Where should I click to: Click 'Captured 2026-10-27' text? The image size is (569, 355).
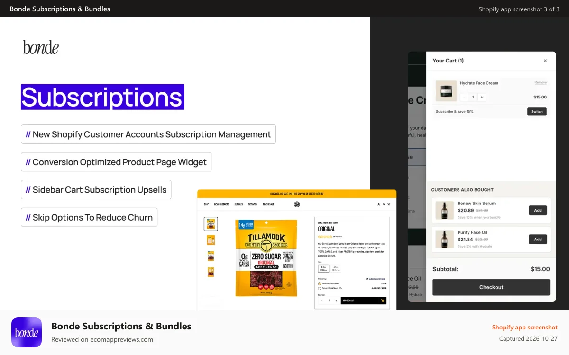click(528, 338)
